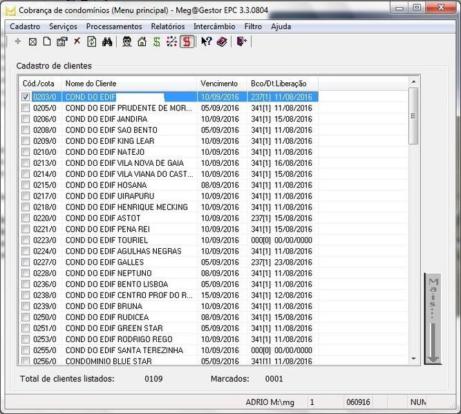Screen dimensions: 461x414
Task: Select the red boxed dollar icon
Action: (x=187, y=42)
